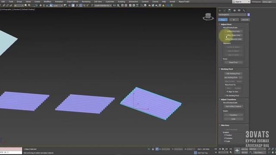Open Render Setup icon in toolbar

(x=149, y=6)
